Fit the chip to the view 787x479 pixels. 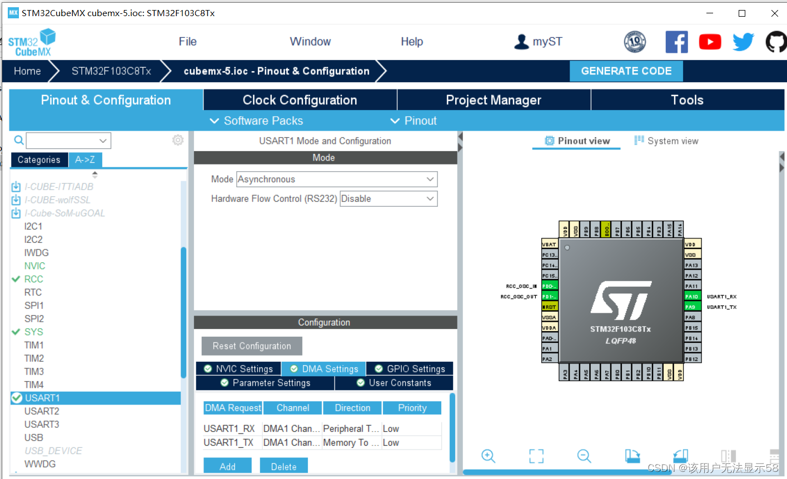[x=536, y=456]
